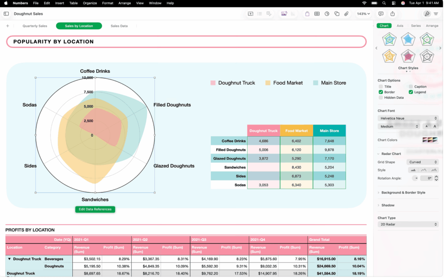This screenshot has width=444, height=278.
Task: Open the Media insert icon in the toolbar
Action: click(x=284, y=14)
